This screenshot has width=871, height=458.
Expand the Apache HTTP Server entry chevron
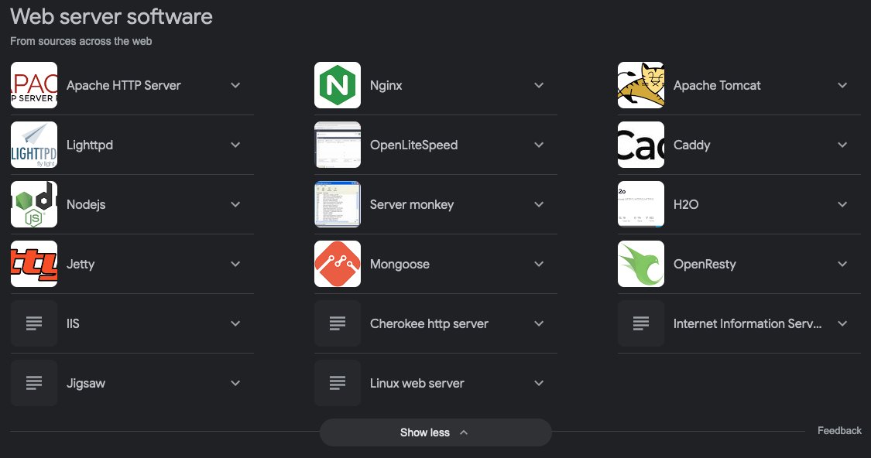[x=235, y=86]
